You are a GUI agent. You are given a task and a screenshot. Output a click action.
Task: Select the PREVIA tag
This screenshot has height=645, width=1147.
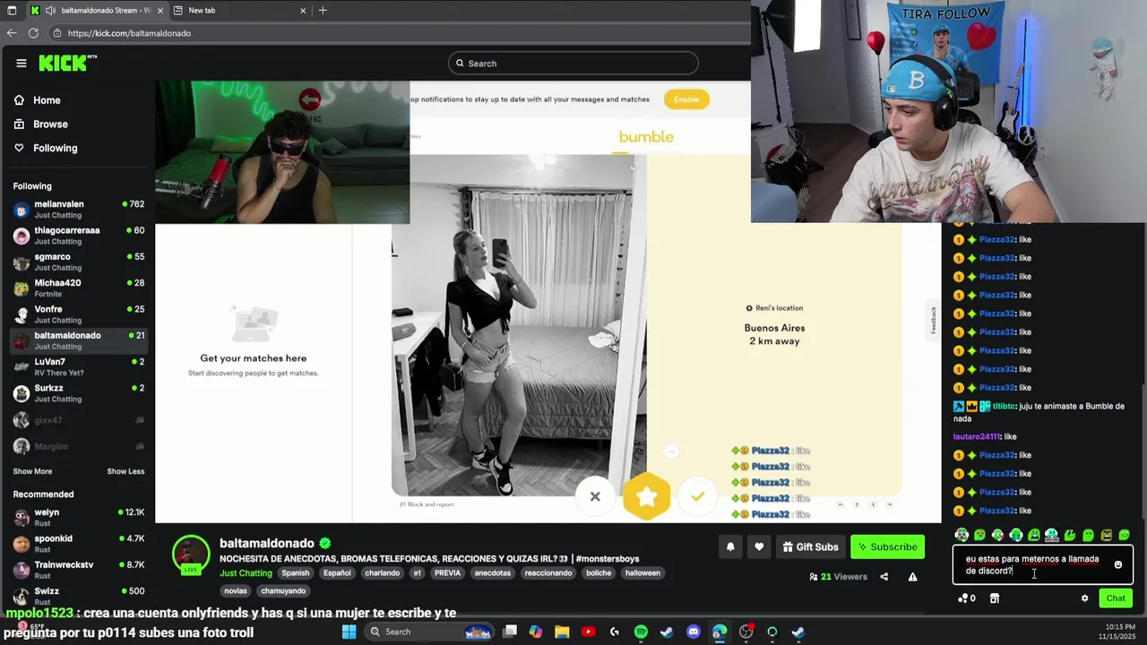447,573
